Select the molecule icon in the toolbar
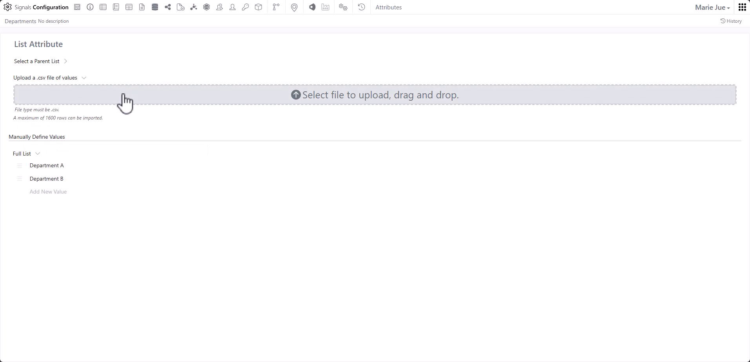The width and height of the screenshot is (750, 362). tap(194, 7)
